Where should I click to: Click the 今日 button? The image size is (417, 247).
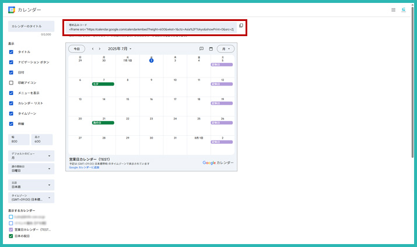[77, 49]
